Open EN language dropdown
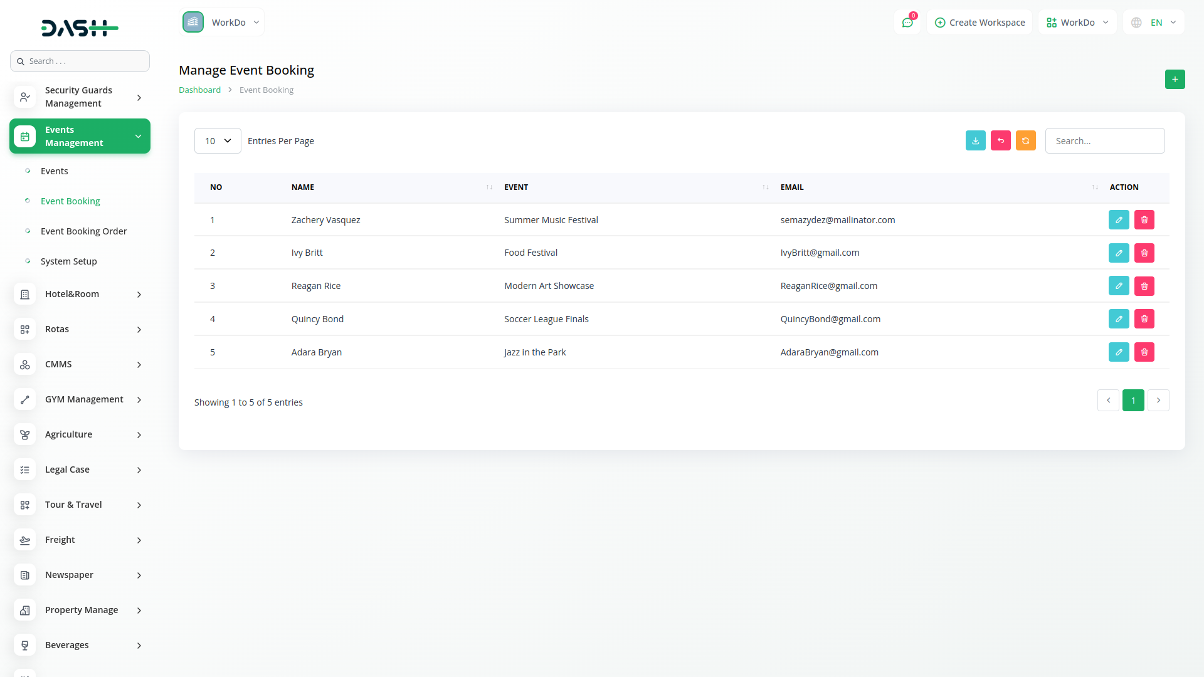Viewport: 1204px width, 677px height. click(1154, 23)
